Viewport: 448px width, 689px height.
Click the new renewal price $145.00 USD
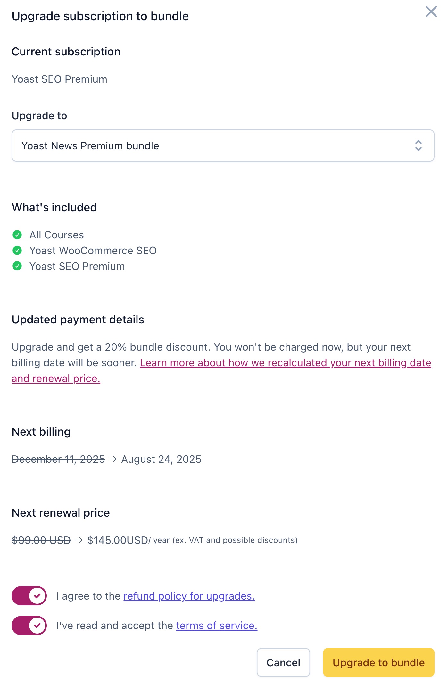pos(118,540)
